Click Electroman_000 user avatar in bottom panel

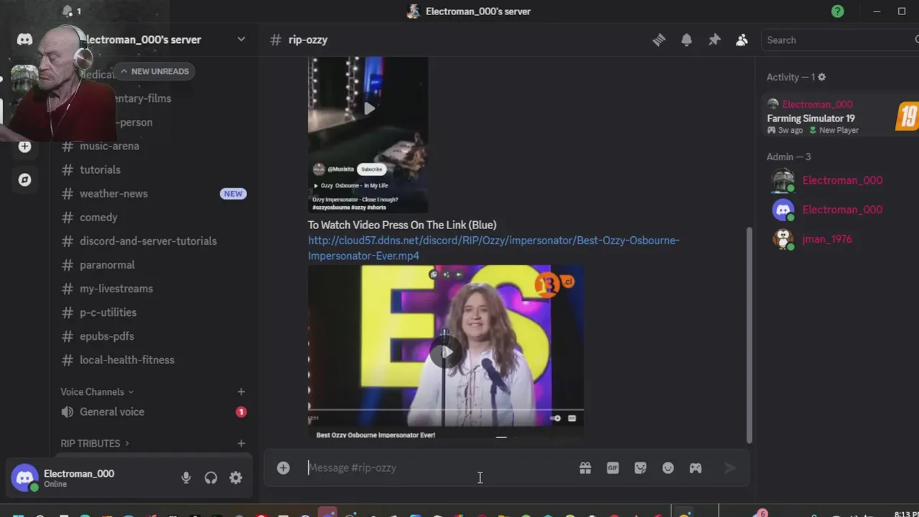pos(25,478)
